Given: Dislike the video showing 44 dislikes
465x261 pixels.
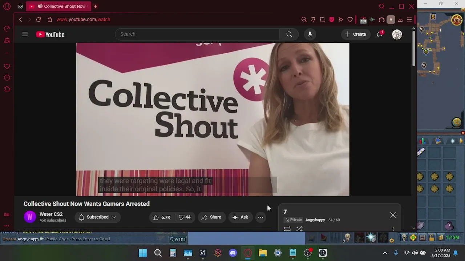Looking at the screenshot, I should (185, 217).
